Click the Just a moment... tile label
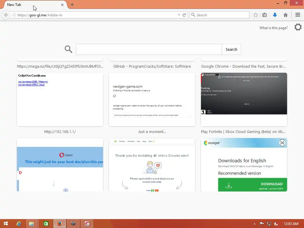The width and height of the screenshot is (304, 228). point(152,132)
